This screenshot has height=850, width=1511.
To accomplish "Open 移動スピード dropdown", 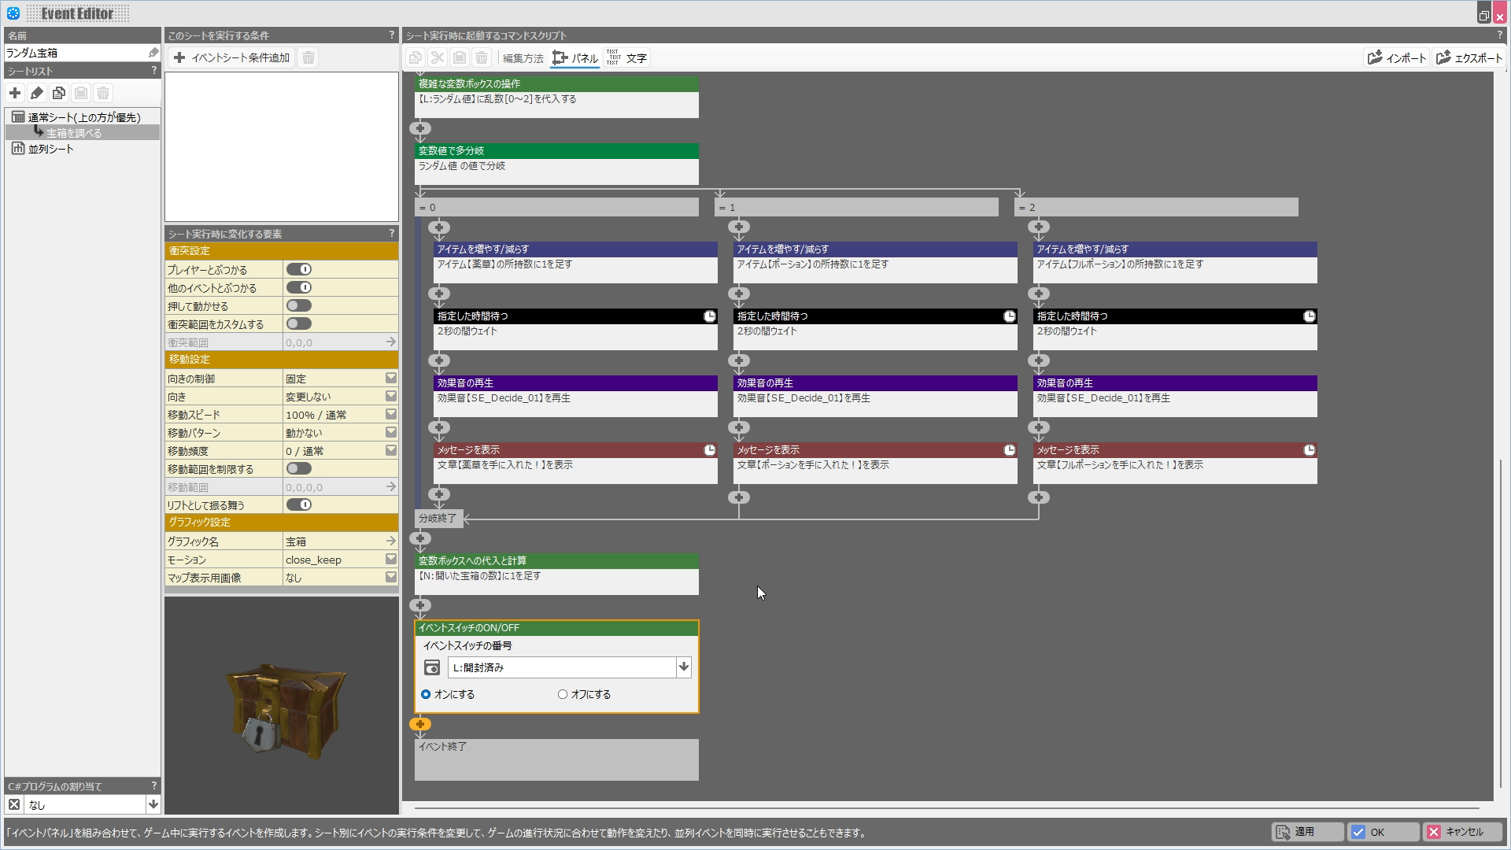I will [x=390, y=415].
